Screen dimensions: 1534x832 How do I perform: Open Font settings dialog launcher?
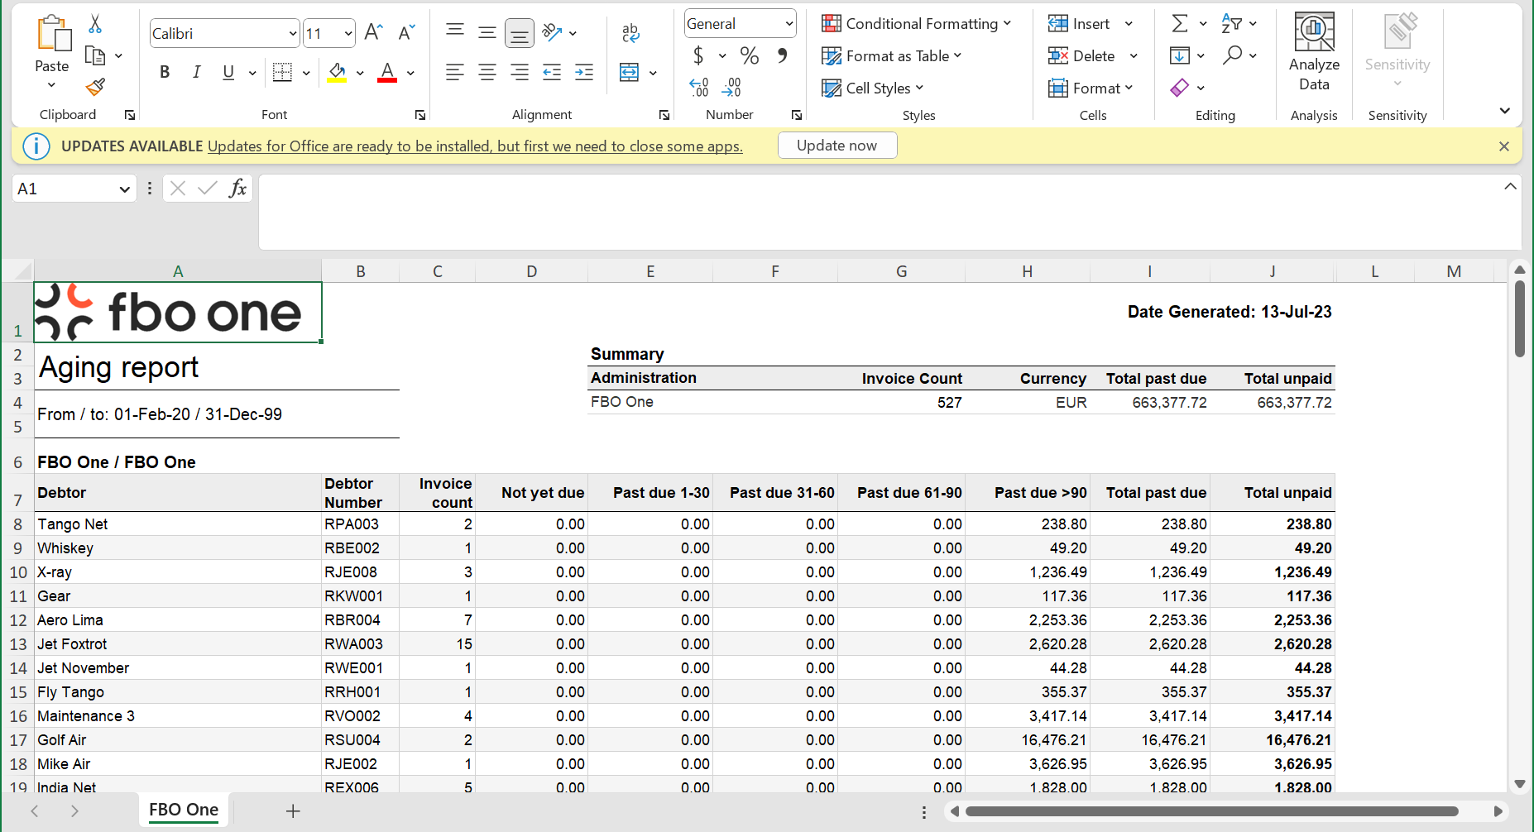tap(420, 115)
